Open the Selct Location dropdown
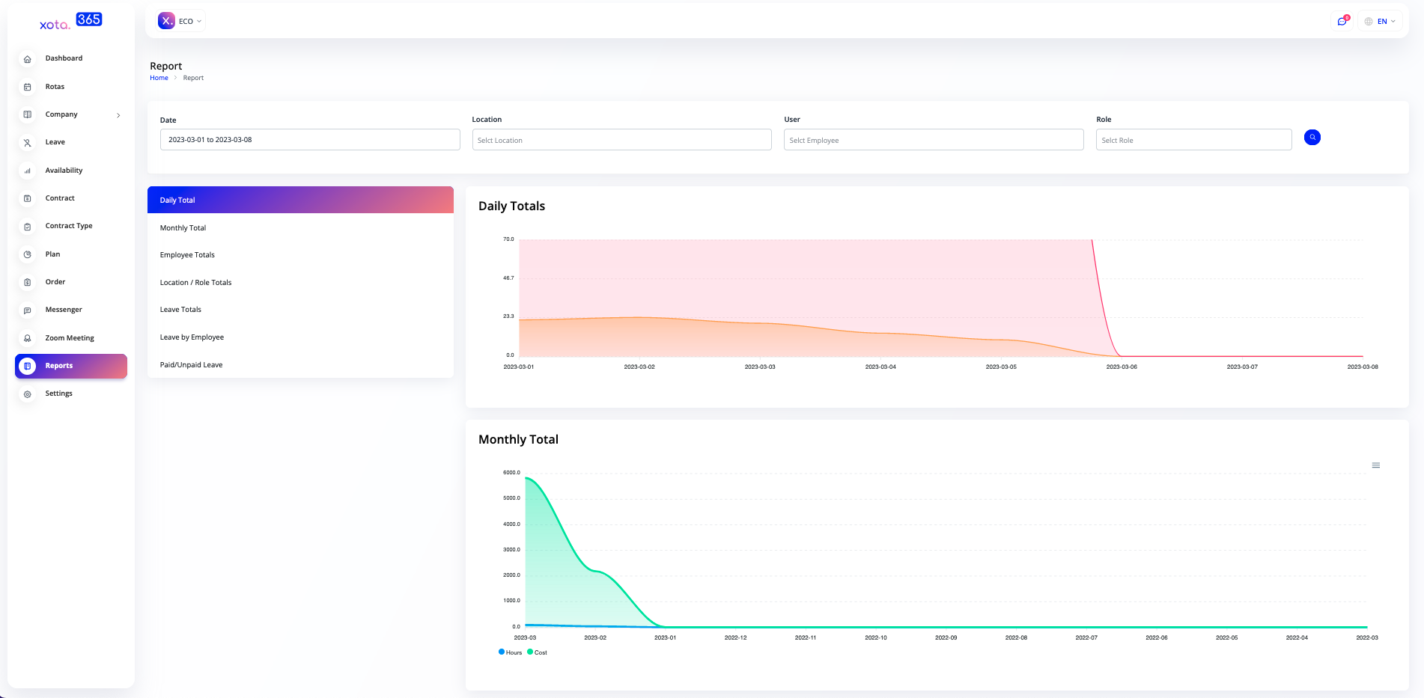Viewport: 1424px width, 698px height. [x=621, y=140]
